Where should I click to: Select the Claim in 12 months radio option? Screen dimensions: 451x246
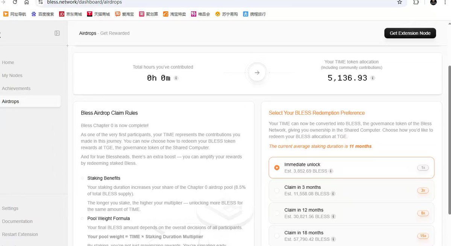(277, 213)
